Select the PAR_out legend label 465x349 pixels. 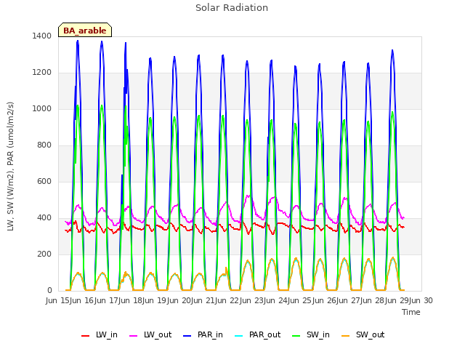tap(264, 335)
